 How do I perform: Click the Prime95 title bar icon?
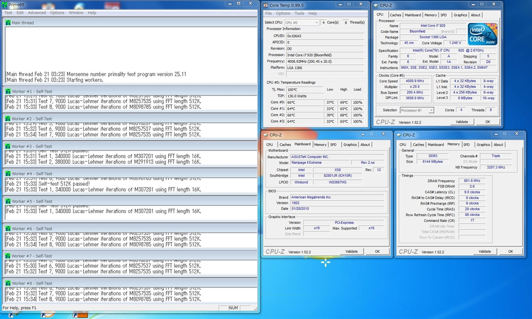tap(4, 5)
